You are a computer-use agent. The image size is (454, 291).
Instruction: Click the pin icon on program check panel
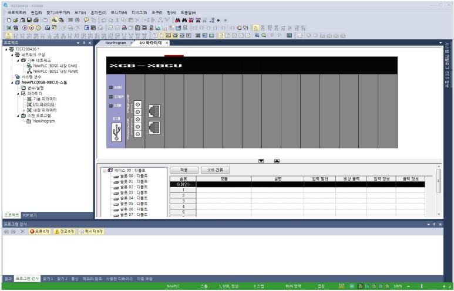coord(434,225)
